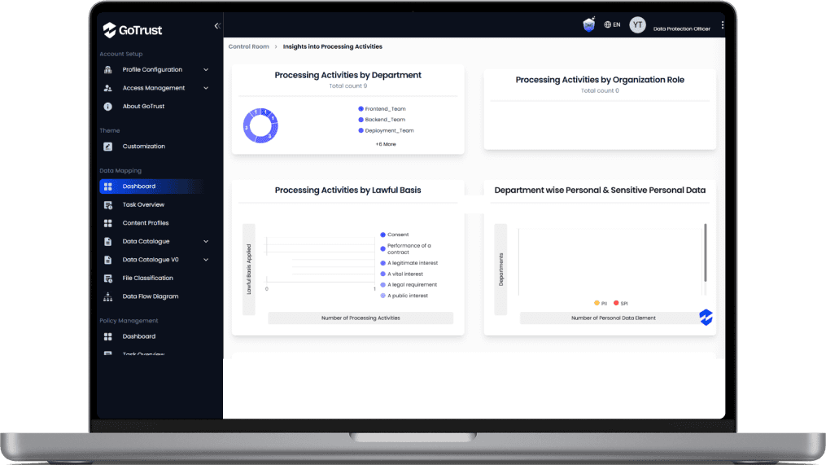Toggle Frontend_Team legend entry
826x465 pixels.
click(382, 108)
